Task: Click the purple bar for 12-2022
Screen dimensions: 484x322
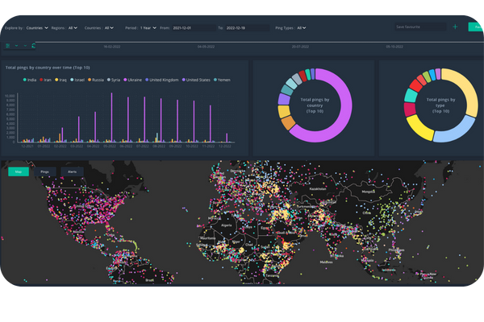Action: 227,138
